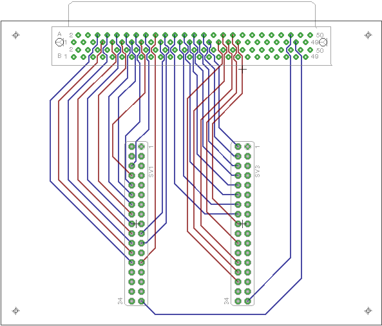The height and width of the screenshot is (326, 382).
Task: Select SV1 bottom-left pad near label 34
Action: point(132,301)
